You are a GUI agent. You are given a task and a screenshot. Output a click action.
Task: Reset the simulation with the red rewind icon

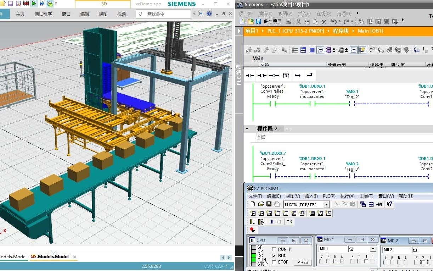point(26,4)
